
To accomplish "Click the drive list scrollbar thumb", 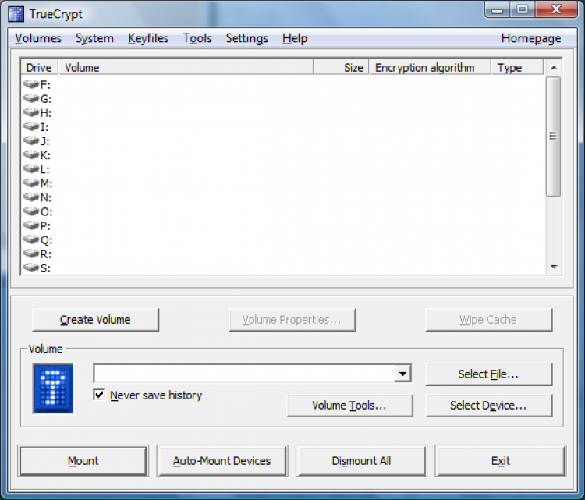I will click(553, 137).
